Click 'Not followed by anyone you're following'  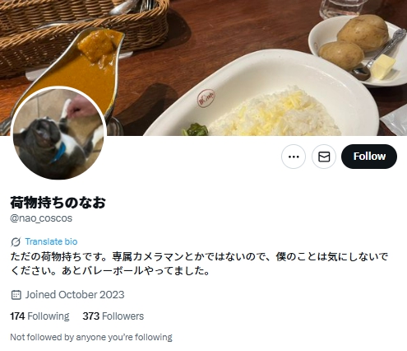coord(91,337)
